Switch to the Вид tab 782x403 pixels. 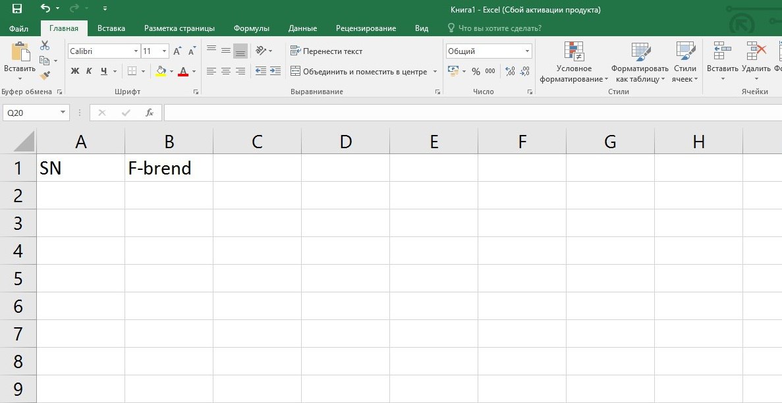pyautogui.click(x=422, y=28)
